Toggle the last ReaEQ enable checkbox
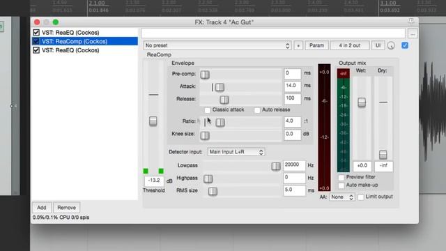Viewport: 446px width, 251px height. point(36,50)
